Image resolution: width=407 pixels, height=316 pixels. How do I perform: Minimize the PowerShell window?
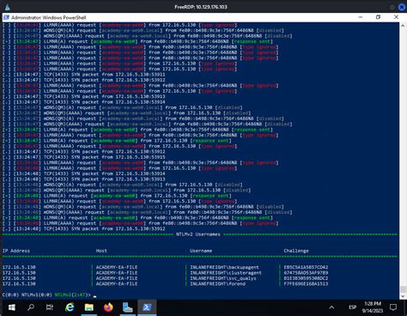pos(361,17)
